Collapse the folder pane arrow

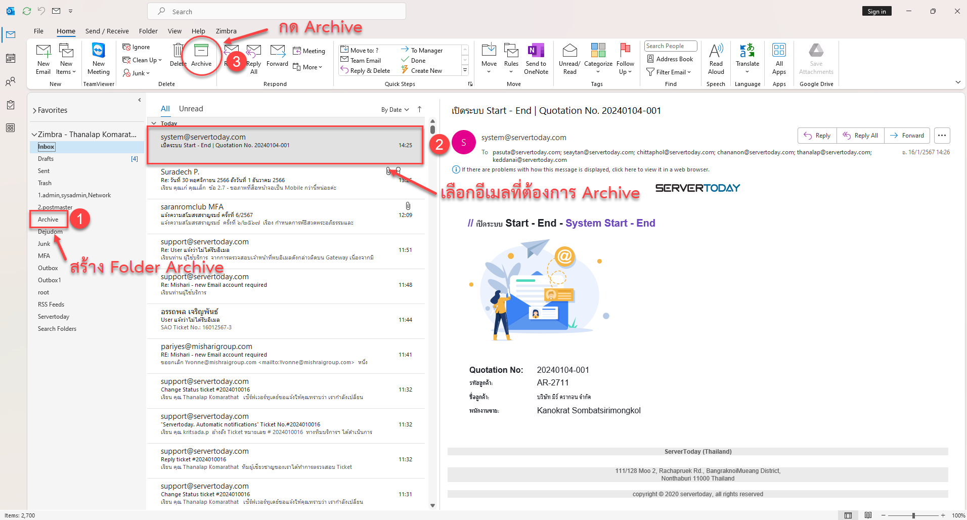(x=140, y=100)
